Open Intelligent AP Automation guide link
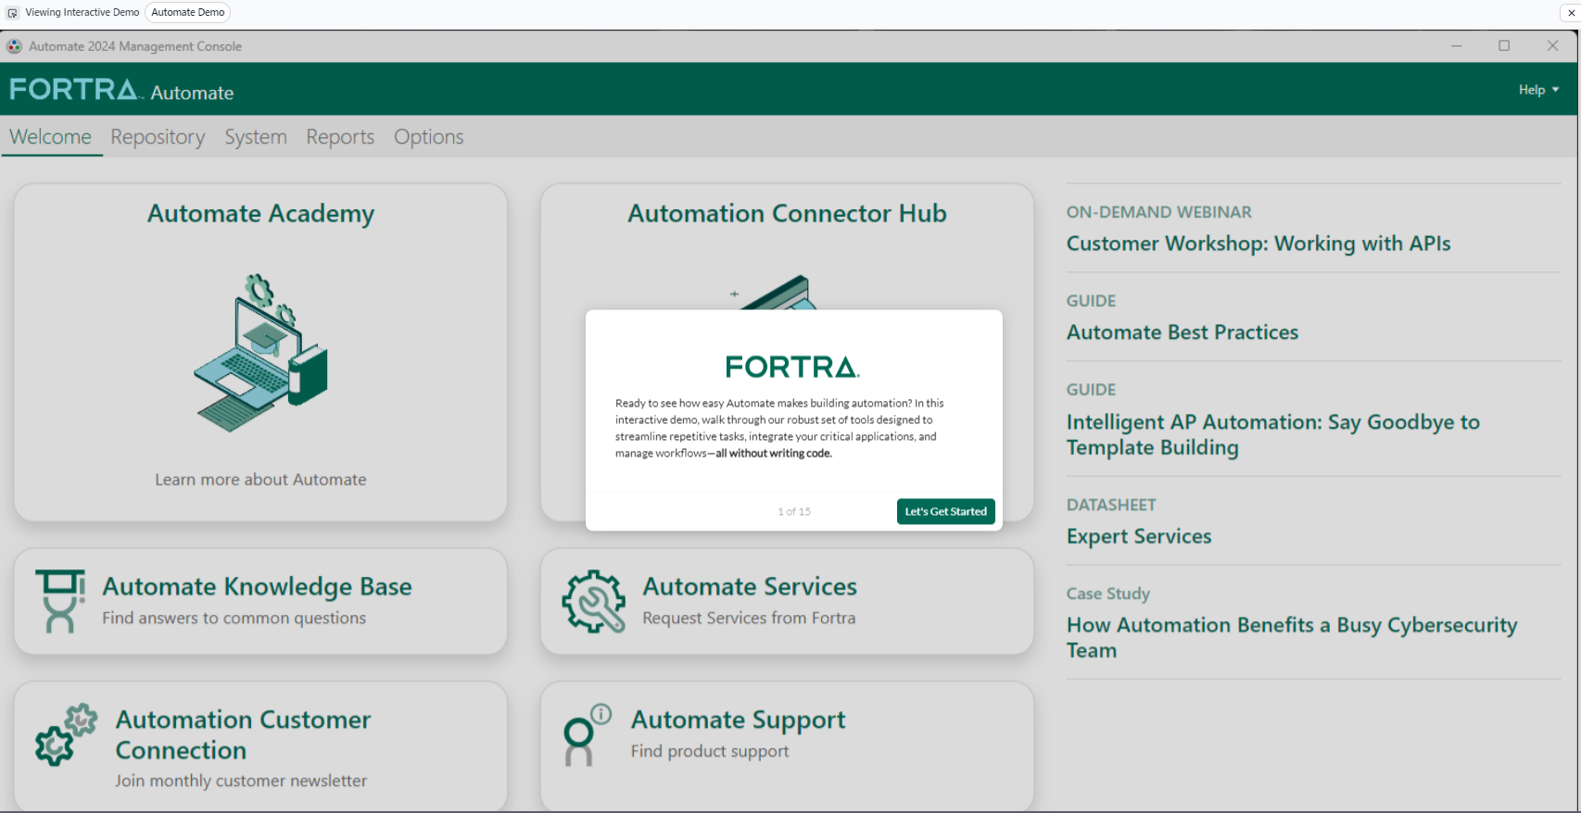The height and width of the screenshot is (813, 1581). (1273, 434)
